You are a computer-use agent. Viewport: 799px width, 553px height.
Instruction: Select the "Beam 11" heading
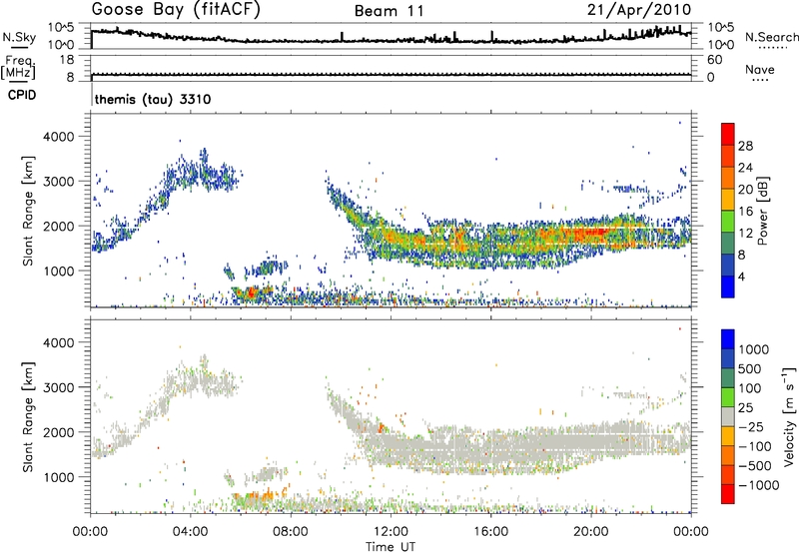coord(390,11)
